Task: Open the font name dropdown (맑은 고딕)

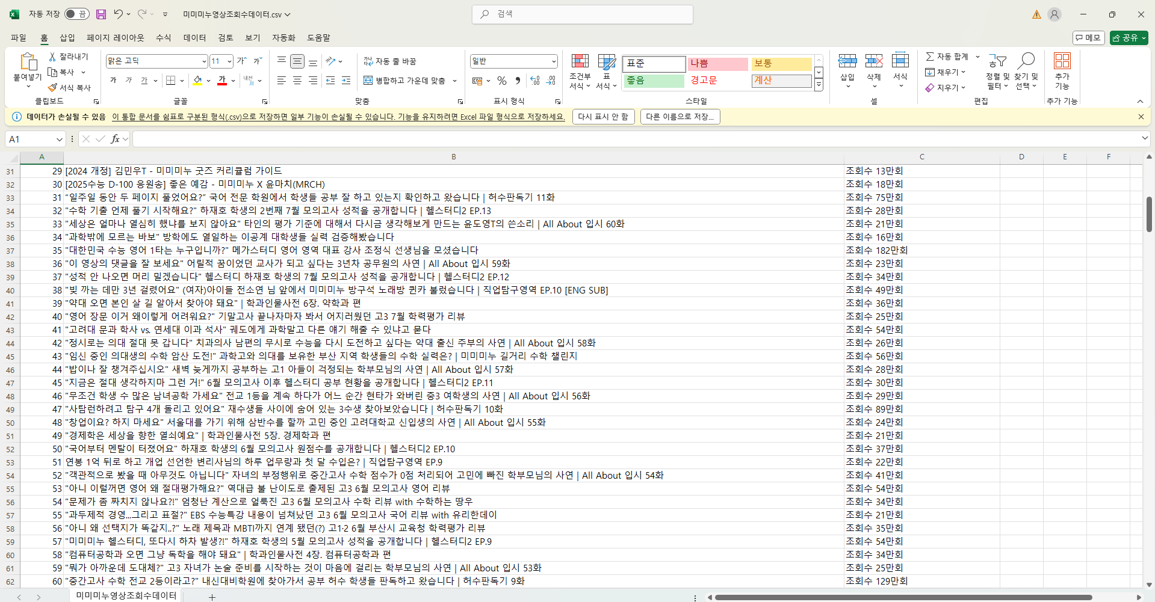Action: coord(203,61)
